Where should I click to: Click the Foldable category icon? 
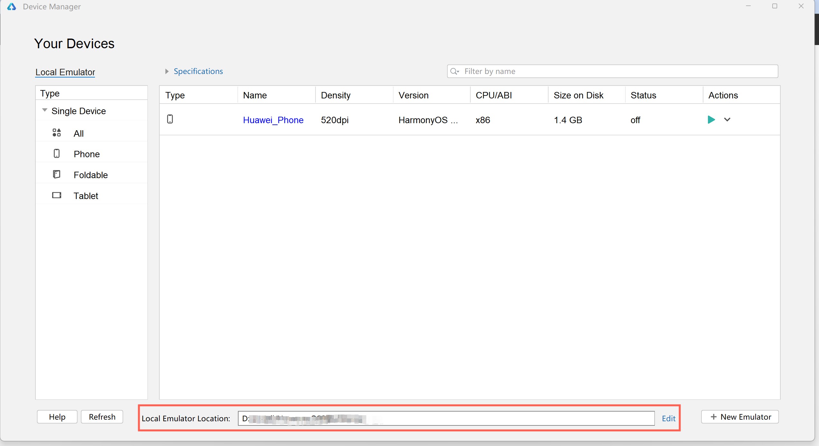[x=57, y=174]
